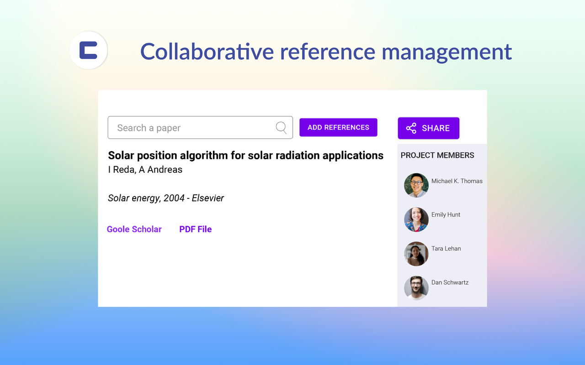Click the PROJECT MEMBERS heading
Image resolution: width=585 pixels, height=365 pixels.
click(437, 156)
